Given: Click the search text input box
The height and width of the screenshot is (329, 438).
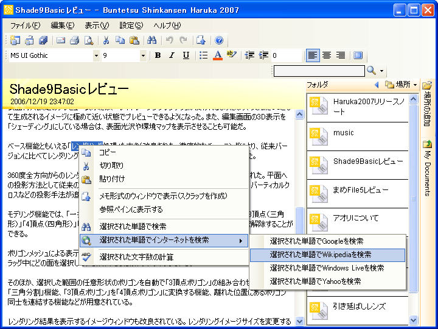Looking at the screenshot, I should pos(319,71).
